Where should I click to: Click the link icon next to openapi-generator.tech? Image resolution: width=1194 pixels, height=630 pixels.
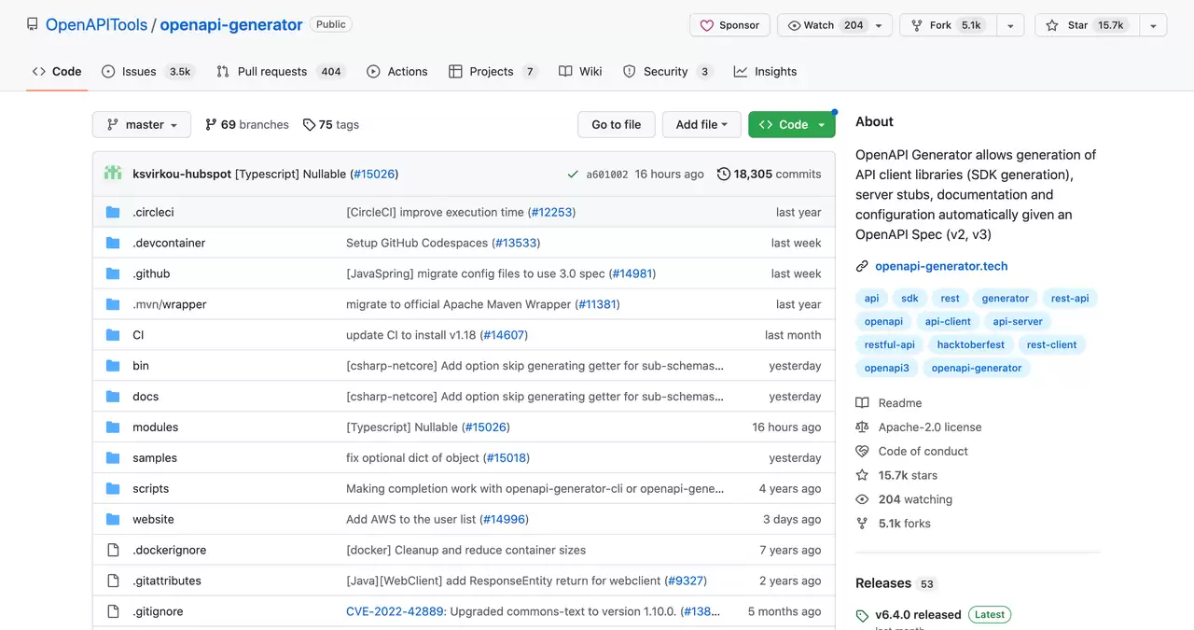click(x=862, y=266)
